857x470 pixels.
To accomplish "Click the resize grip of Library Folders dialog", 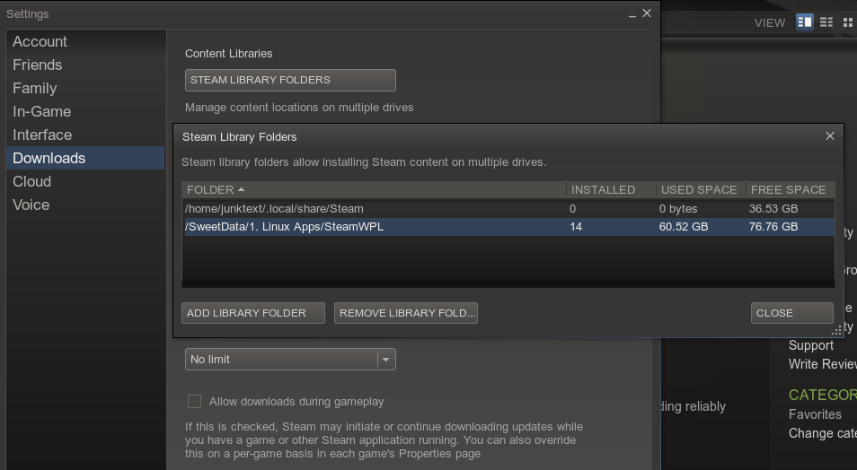I will coord(836,330).
